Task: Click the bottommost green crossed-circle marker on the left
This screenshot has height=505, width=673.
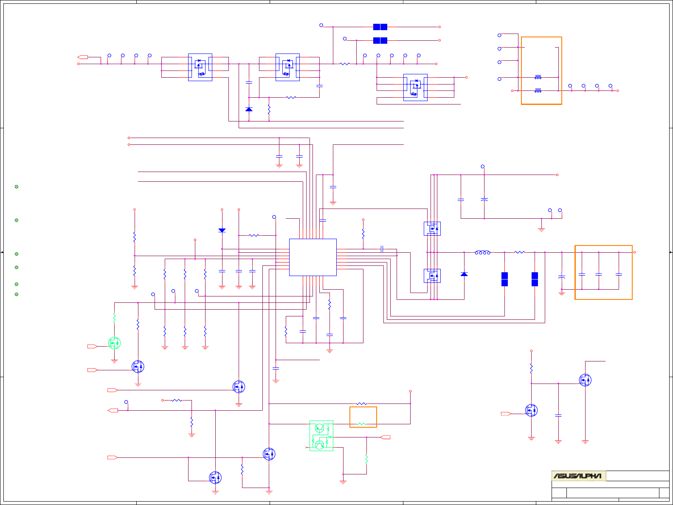Action: (x=17, y=294)
